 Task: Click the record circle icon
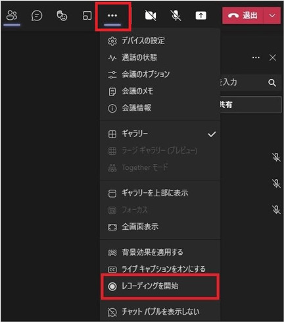click(x=112, y=286)
